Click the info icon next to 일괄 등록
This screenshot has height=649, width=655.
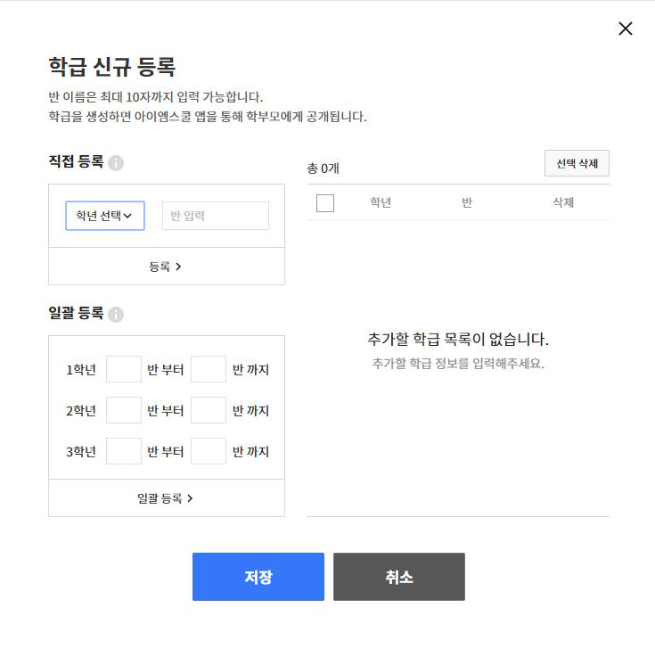pos(116,315)
